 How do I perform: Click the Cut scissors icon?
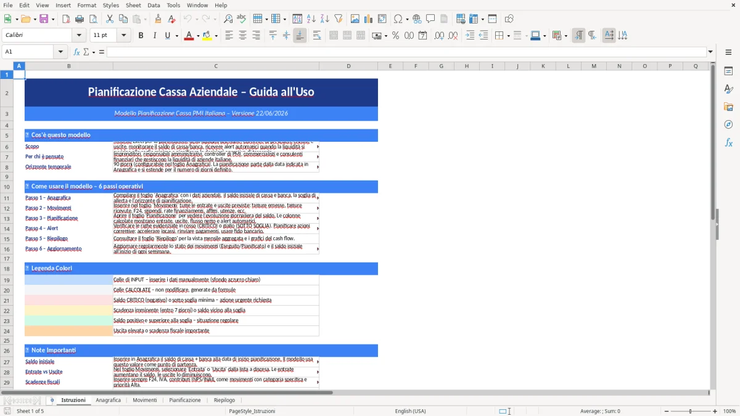pos(110,19)
